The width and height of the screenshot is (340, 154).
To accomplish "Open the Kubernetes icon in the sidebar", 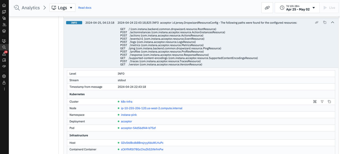I will tap(4, 25).
